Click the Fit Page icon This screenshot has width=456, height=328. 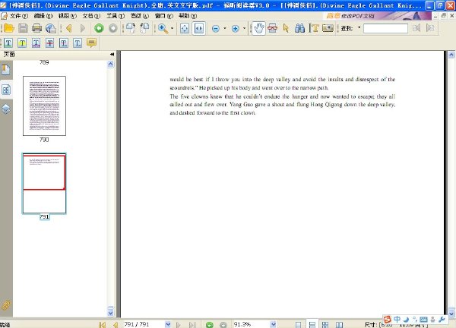185,28
